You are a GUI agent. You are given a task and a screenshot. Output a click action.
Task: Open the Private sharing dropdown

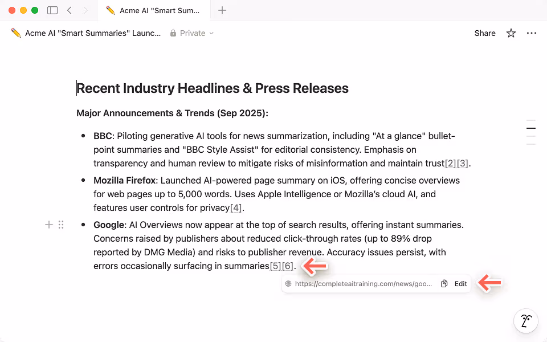tap(192, 33)
